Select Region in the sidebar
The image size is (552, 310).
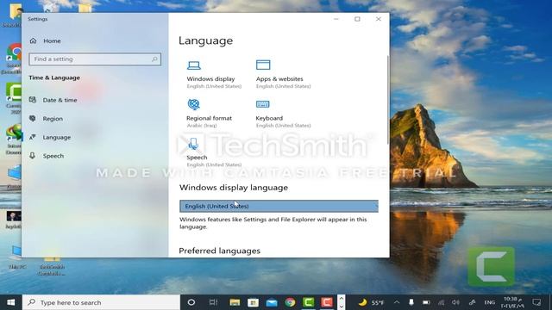click(46, 119)
